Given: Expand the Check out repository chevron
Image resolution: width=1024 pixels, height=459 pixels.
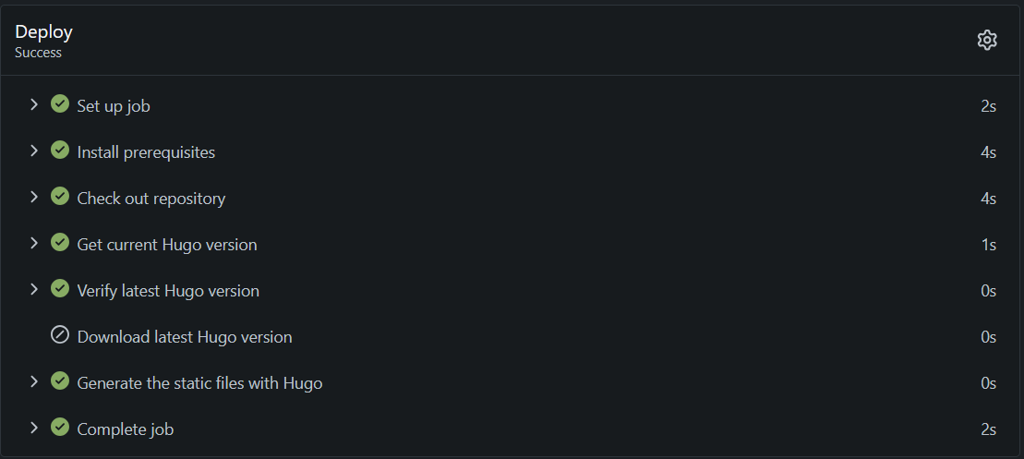Looking at the screenshot, I should [34, 197].
